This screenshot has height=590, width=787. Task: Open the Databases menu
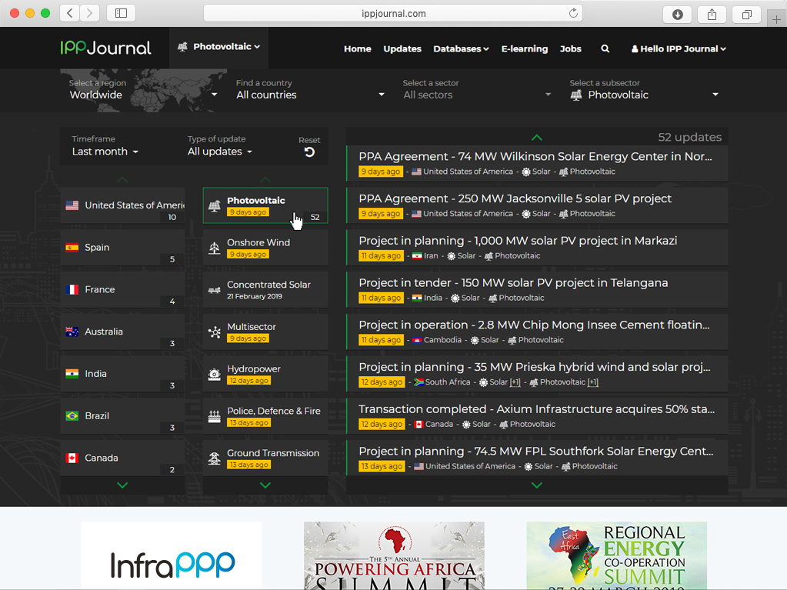pyautogui.click(x=461, y=48)
